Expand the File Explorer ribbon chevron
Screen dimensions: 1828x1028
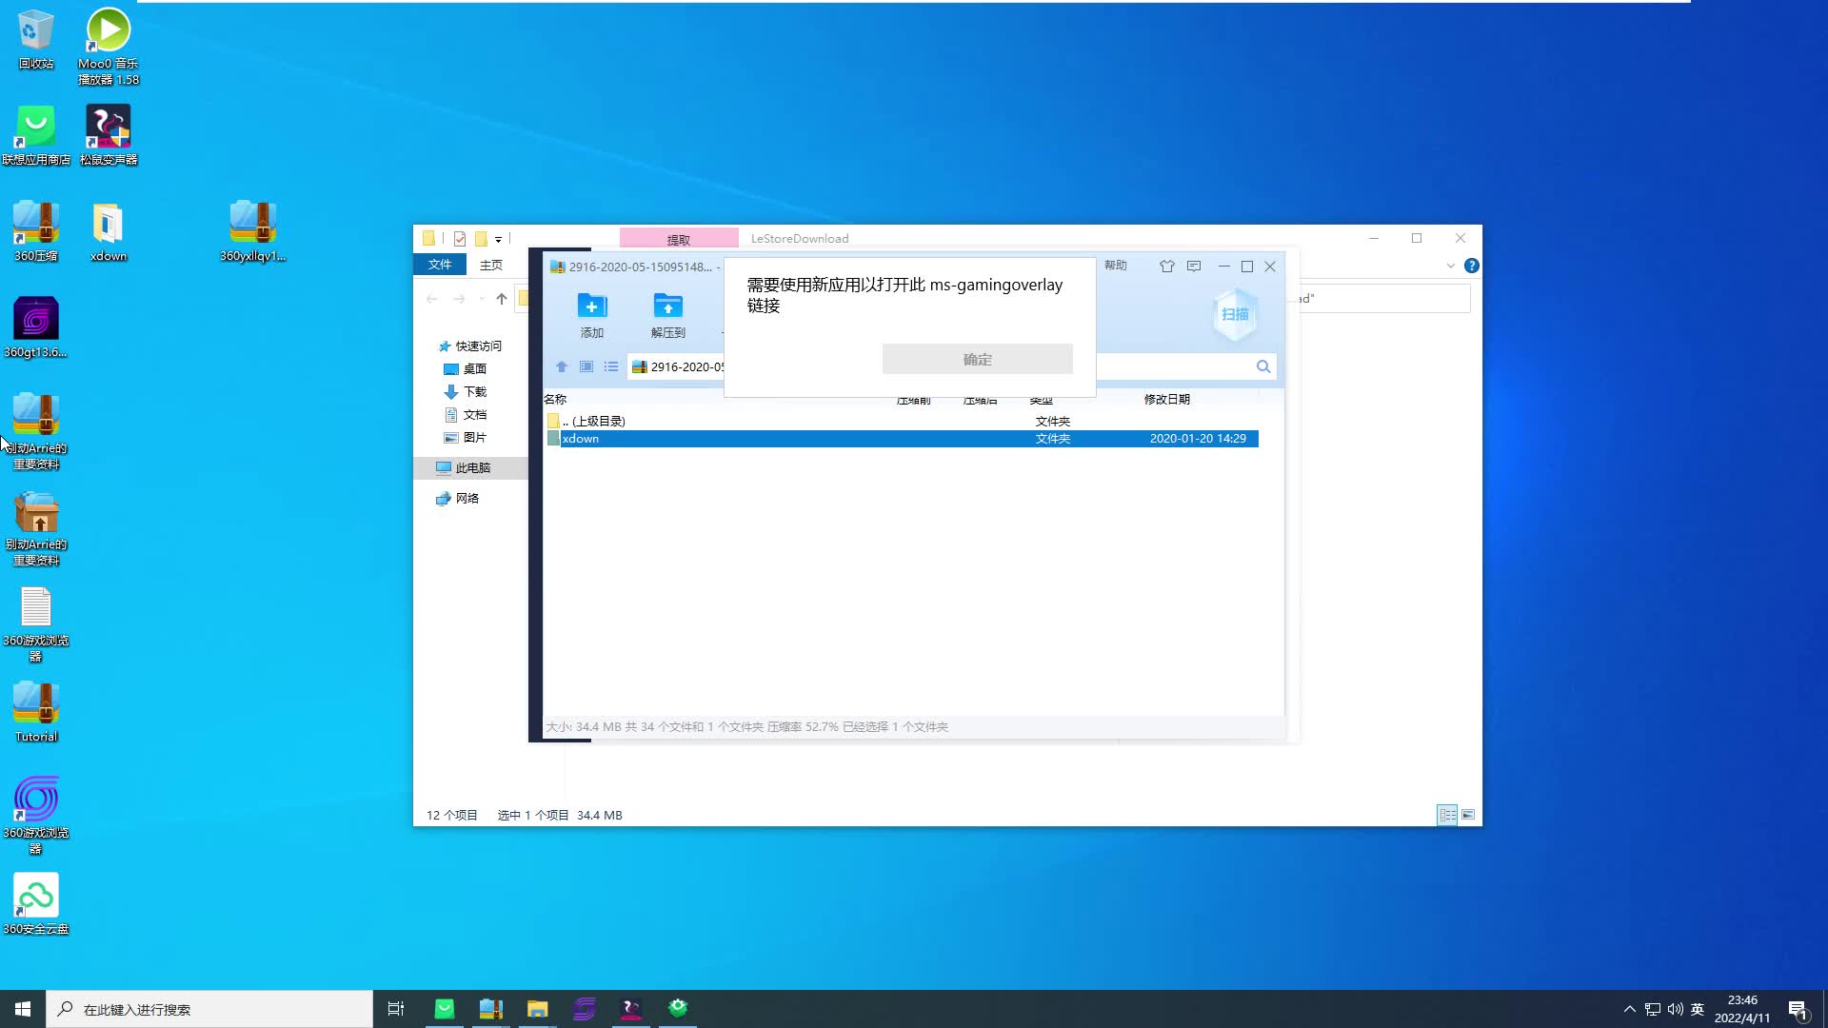[x=1450, y=266]
